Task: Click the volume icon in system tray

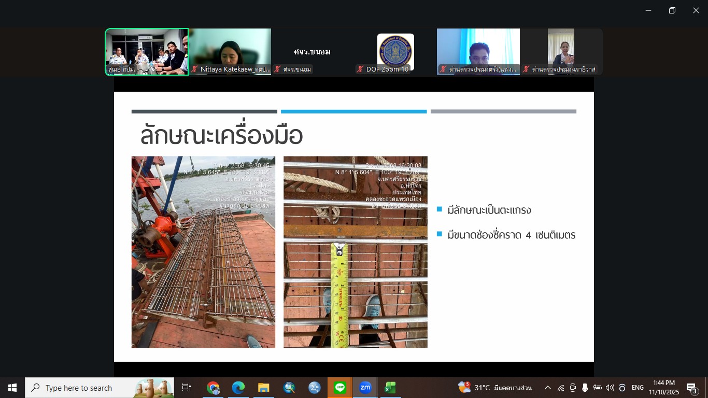Action: (x=610, y=388)
